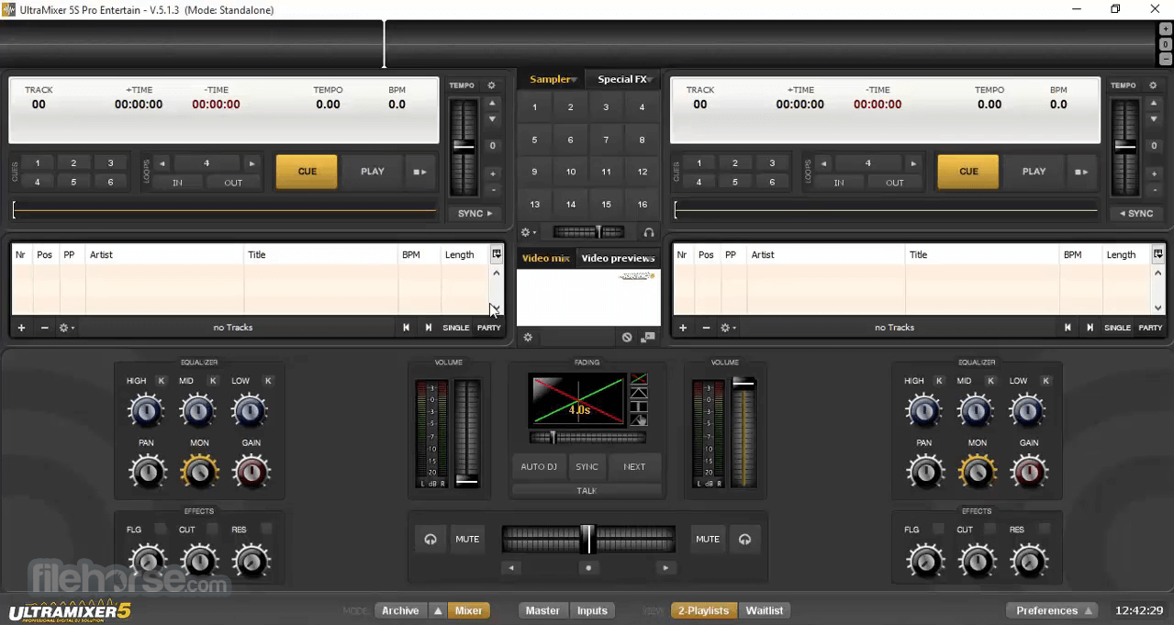Click arrow button next to Archive
The image size is (1174, 625).
click(x=438, y=610)
